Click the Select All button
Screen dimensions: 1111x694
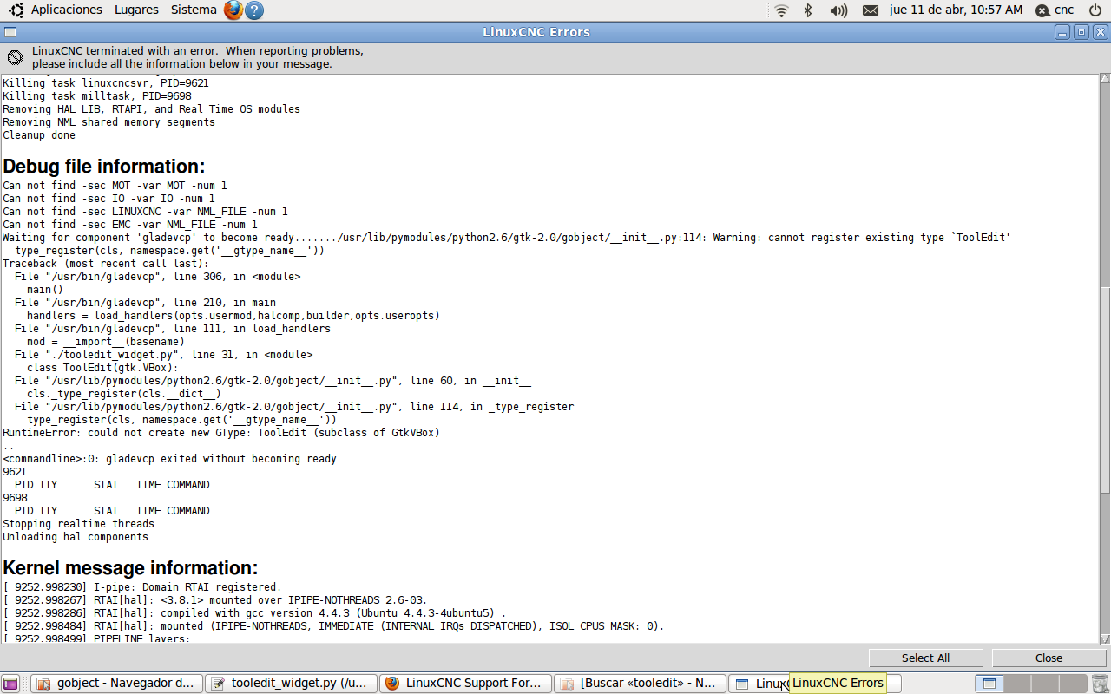pos(925,658)
